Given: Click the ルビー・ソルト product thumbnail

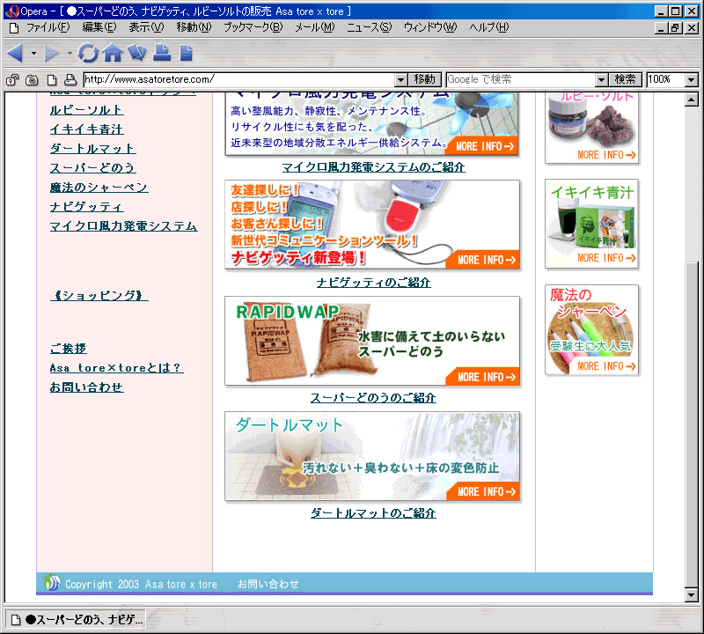Looking at the screenshot, I should tap(591, 128).
